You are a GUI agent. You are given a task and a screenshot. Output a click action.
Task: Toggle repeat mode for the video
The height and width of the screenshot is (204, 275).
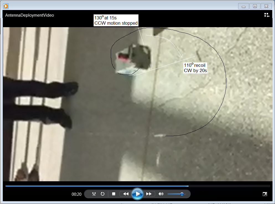pos(102,194)
